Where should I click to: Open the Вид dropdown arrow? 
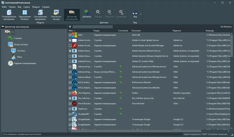pyautogui.click(x=141, y=14)
